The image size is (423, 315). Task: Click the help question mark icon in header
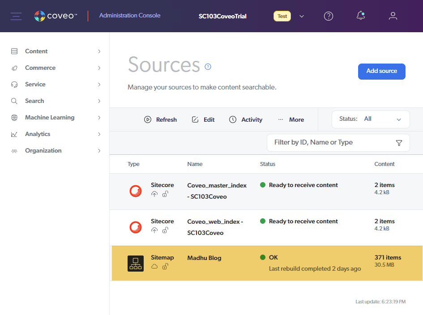[329, 16]
